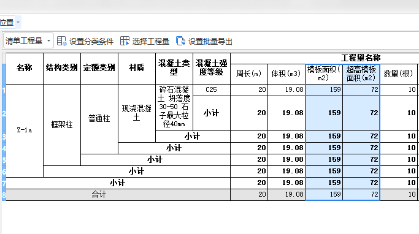
Task: Click the 碎石混凝土 坍落度 description cell
Action: [174, 107]
